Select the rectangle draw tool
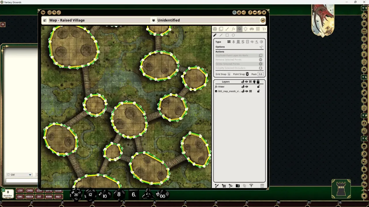The width and height of the screenshot is (369, 207). (x=227, y=35)
